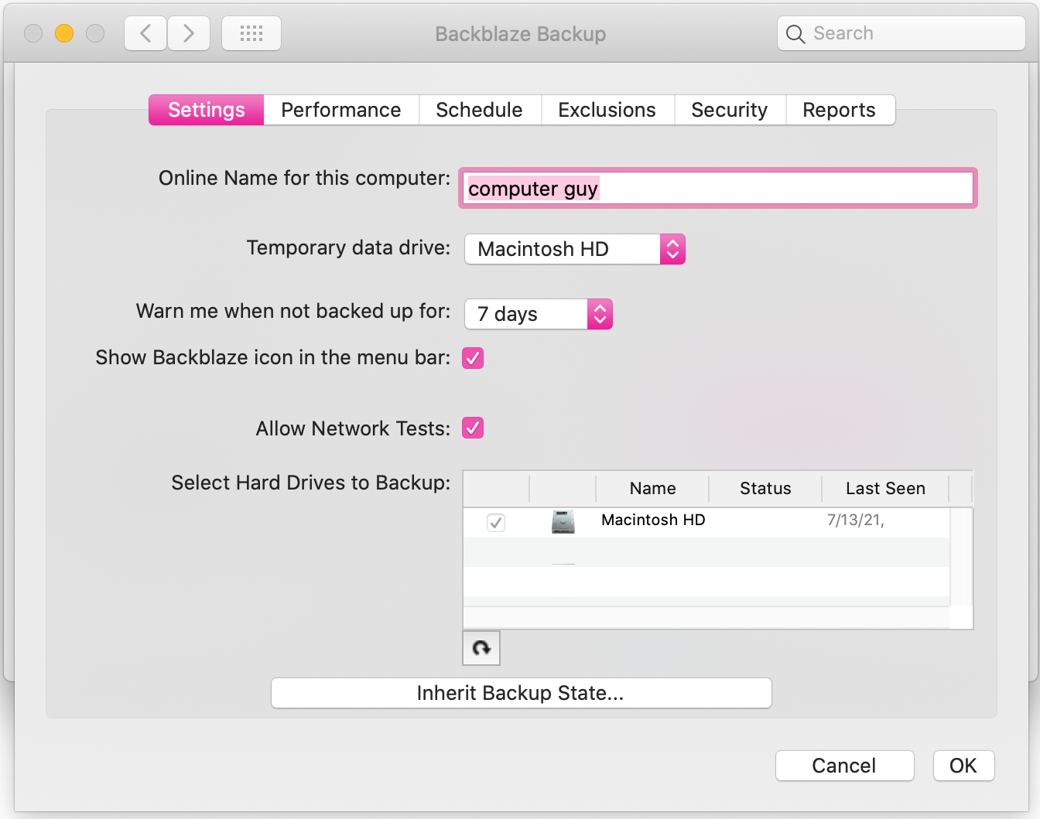
Task: Open Temporary data drive dropdown
Action: click(x=575, y=249)
